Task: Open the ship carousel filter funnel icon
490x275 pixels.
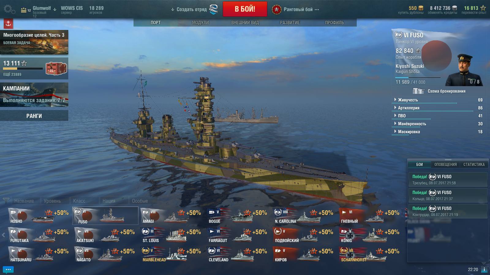Action: pos(6,201)
